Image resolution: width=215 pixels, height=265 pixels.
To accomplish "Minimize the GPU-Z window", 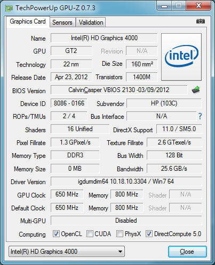I will (164, 6).
